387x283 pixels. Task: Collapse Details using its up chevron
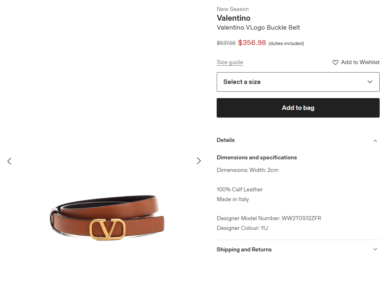tap(375, 141)
